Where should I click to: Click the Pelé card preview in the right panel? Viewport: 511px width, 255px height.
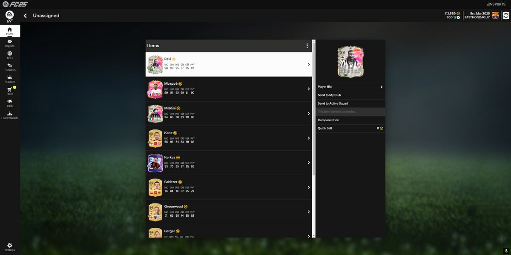pos(350,61)
